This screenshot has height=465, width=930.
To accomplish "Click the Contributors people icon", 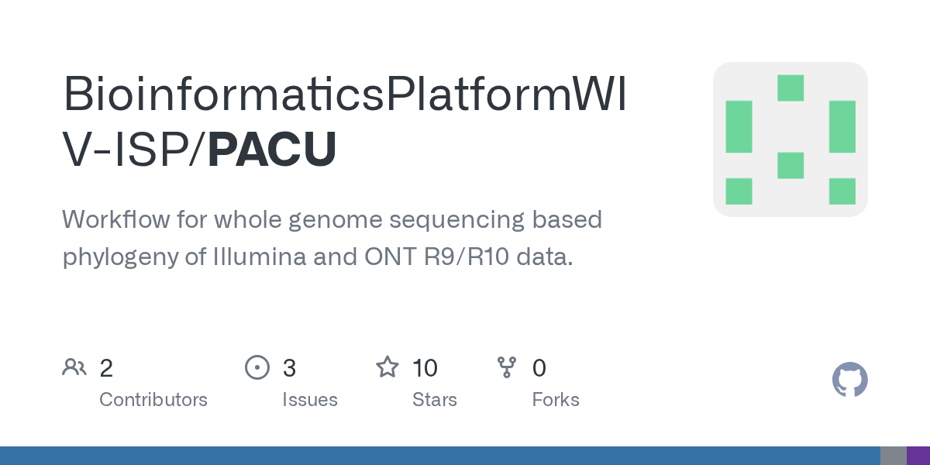I will pos(74,367).
